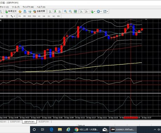Viewport: 161px width, 133px height.
Task: Select the M30 timeframe
Action: pos(34,16)
